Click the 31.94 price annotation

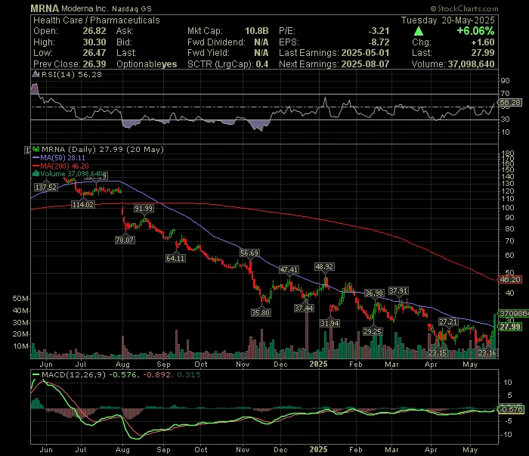pyautogui.click(x=330, y=324)
